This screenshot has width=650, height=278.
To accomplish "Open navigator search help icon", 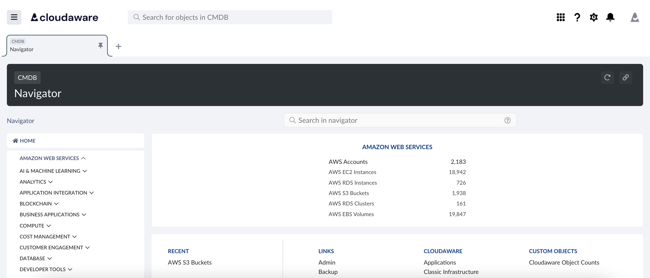I will [507, 120].
